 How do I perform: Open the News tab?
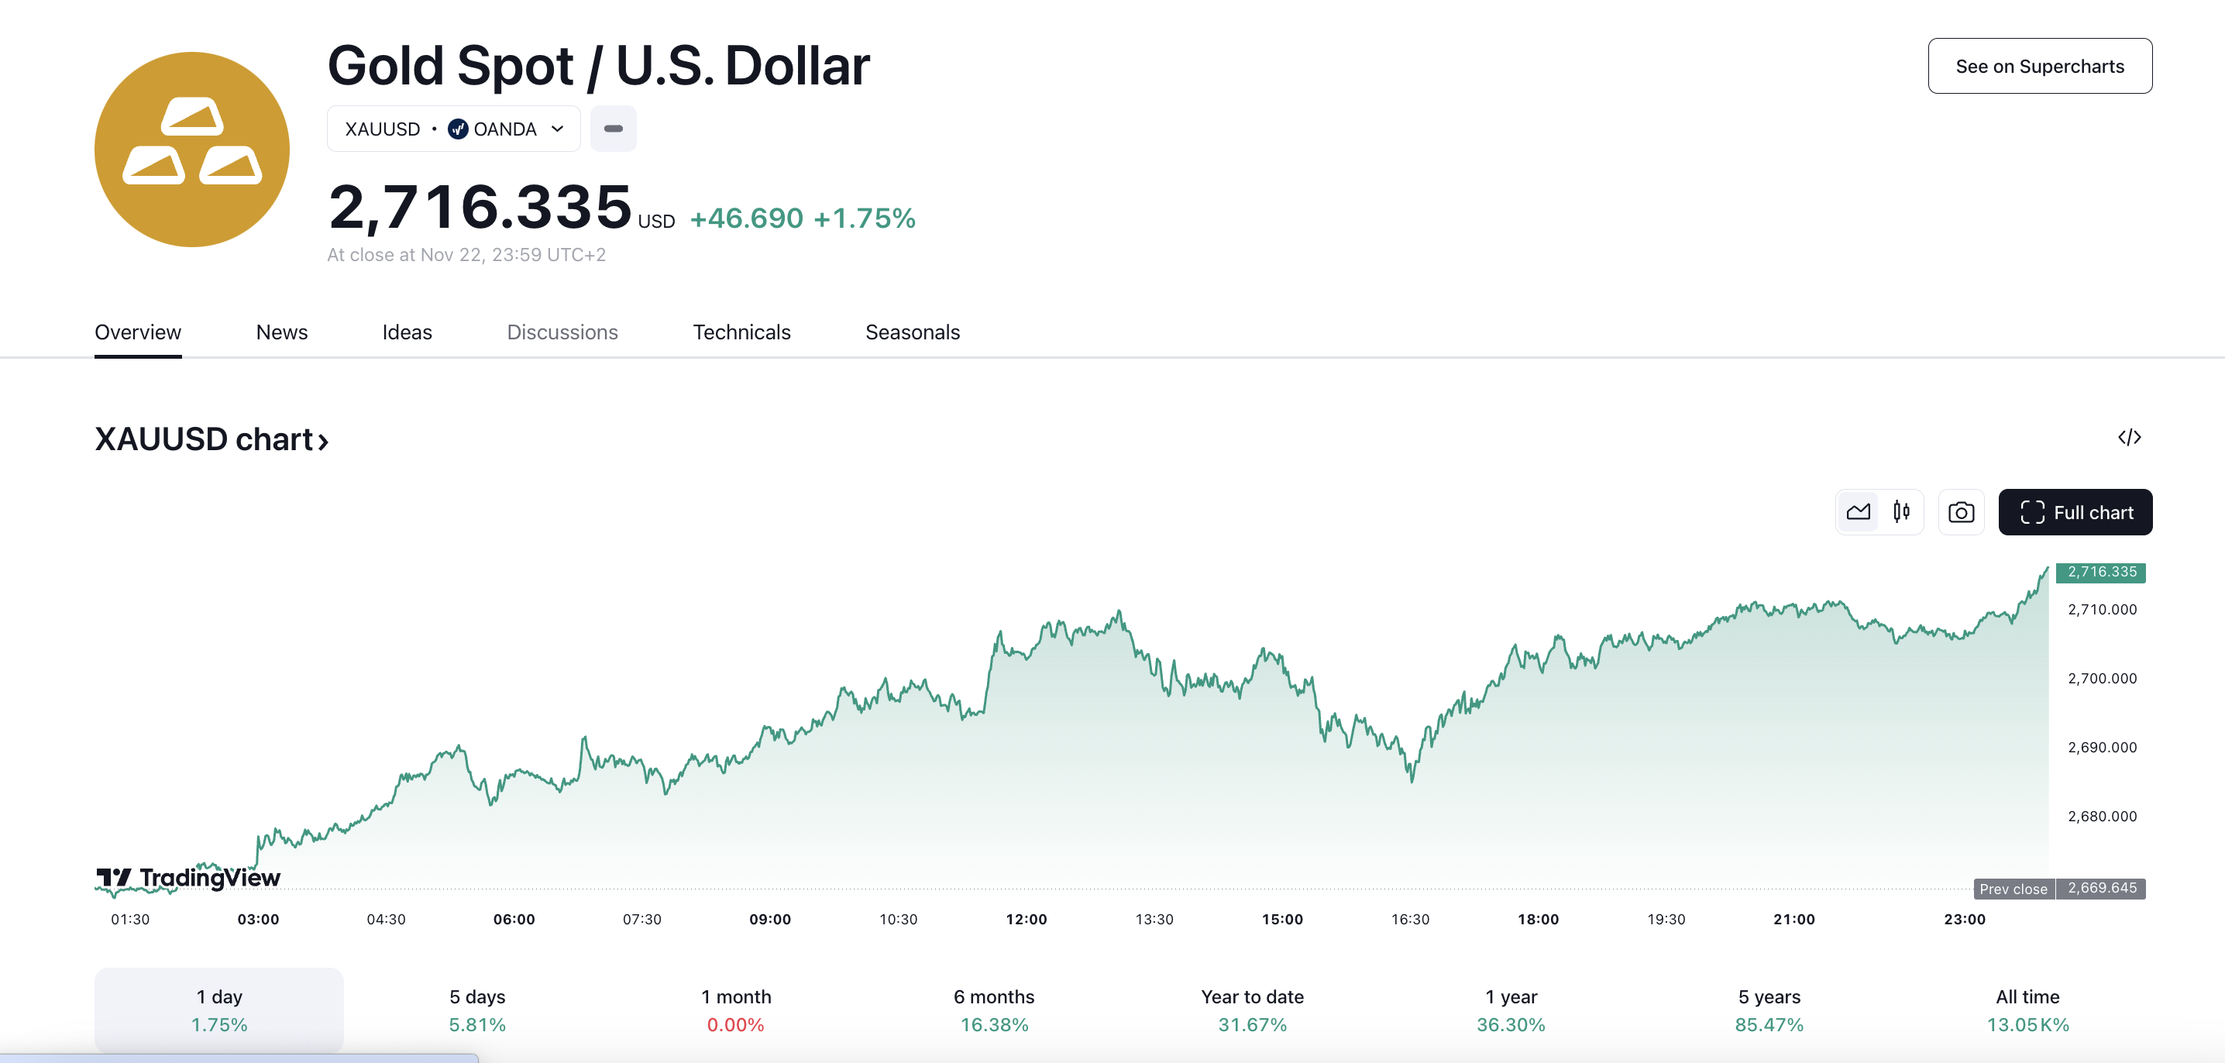281,332
